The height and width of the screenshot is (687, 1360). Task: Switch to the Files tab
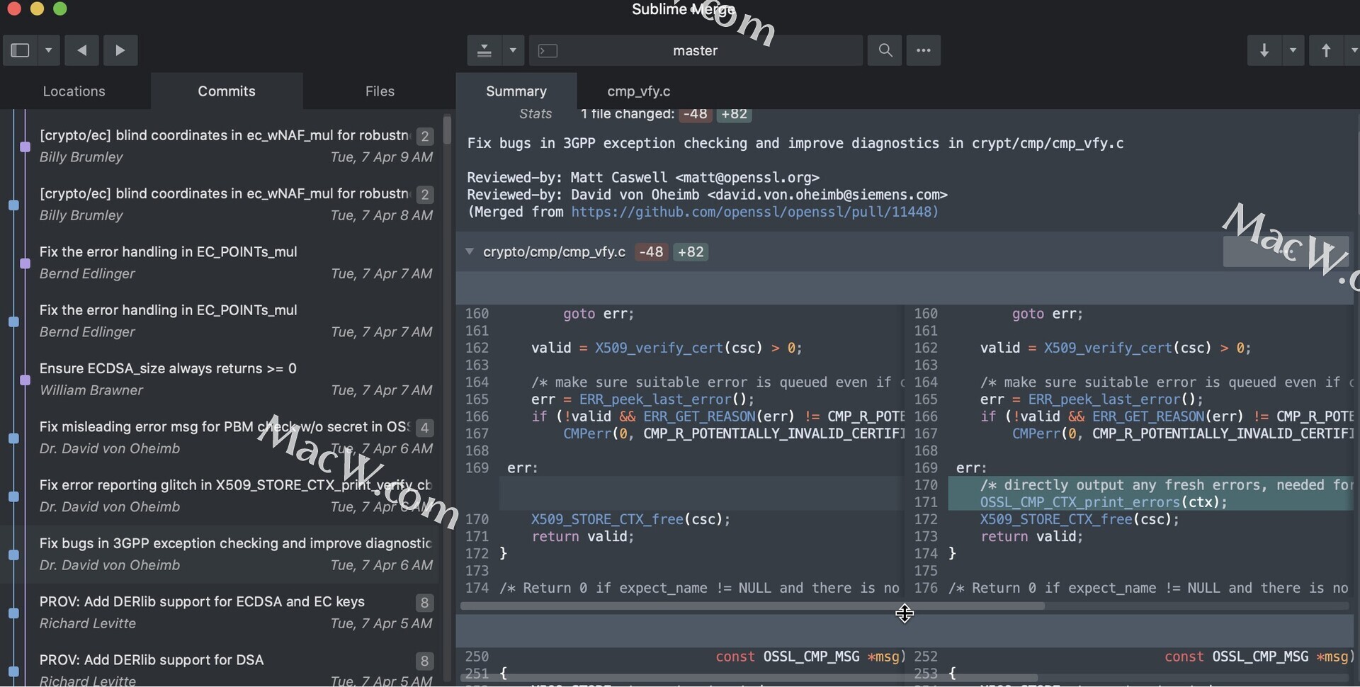tap(380, 91)
